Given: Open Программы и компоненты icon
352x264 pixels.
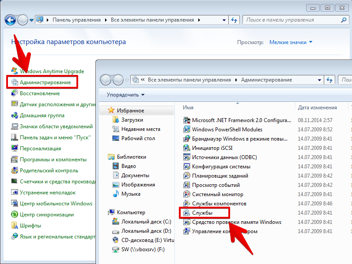Looking at the screenshot, I should click(15, 160).
